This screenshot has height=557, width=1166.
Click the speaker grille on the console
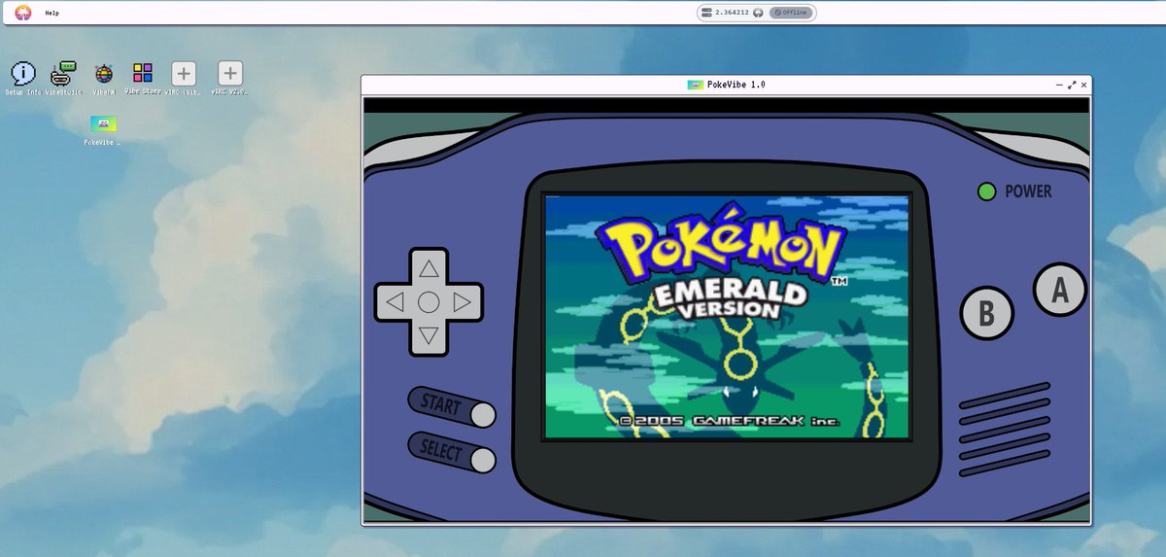[x=1005, y=430]
